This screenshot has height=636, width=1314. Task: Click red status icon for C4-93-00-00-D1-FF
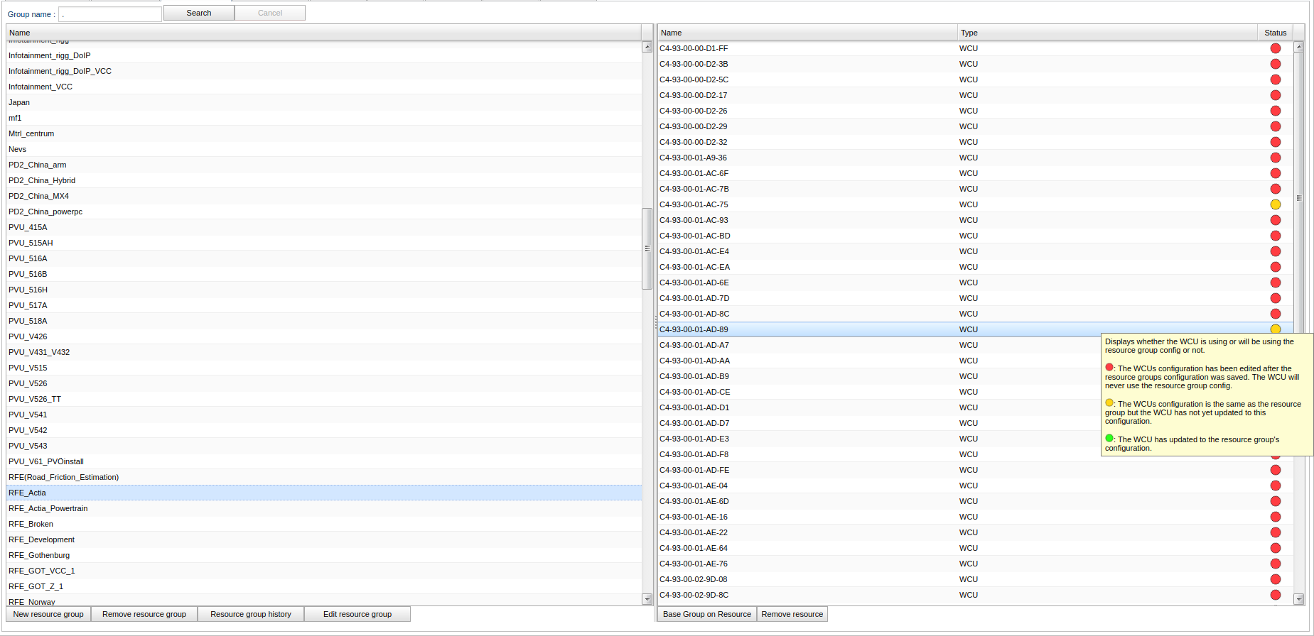(x=1275, y=48)
